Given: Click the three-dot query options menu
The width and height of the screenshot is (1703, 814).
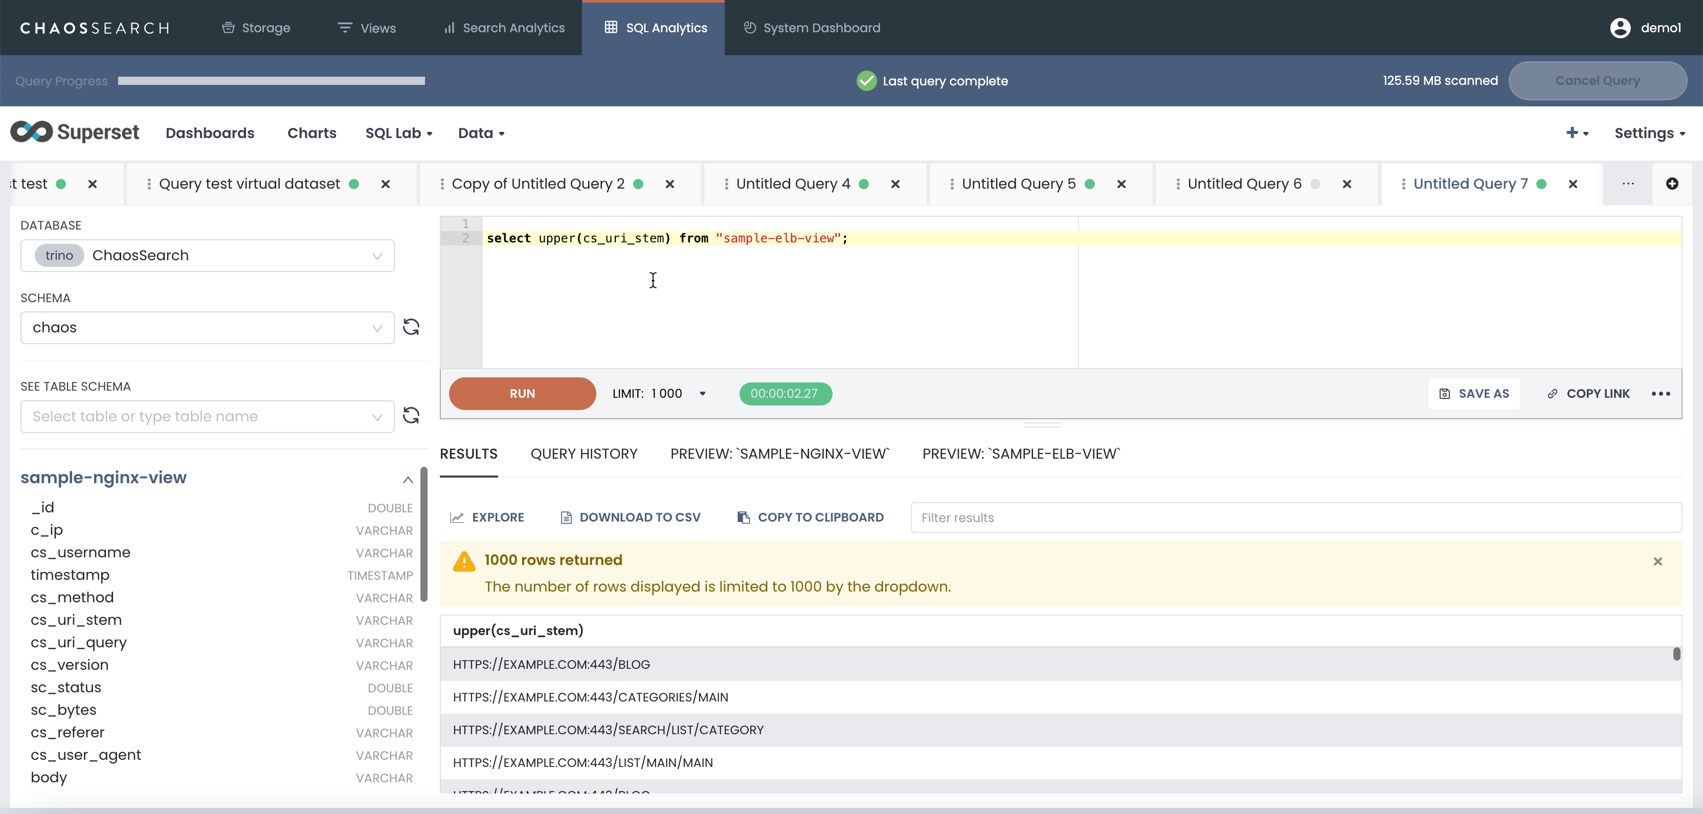Looking at the screenshot, I should (1661, 394).
